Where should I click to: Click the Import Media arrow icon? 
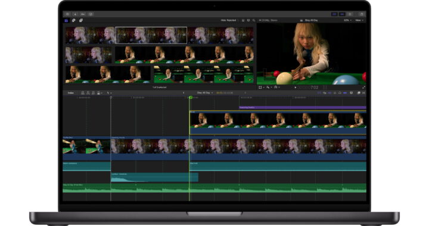[x=75, y=14]
